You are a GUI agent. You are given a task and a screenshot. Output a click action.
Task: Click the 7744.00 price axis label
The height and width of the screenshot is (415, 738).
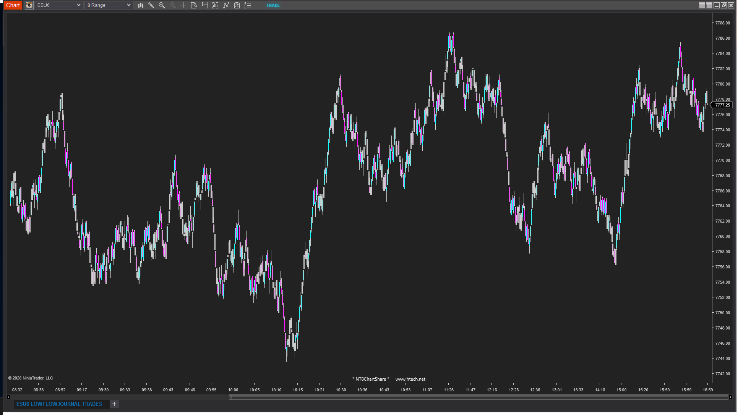tap(722, 358)
